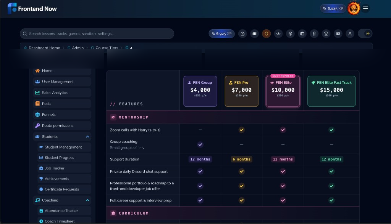Click the cube icon in the toolbar
Screen dimensions: 391x224
290,34
